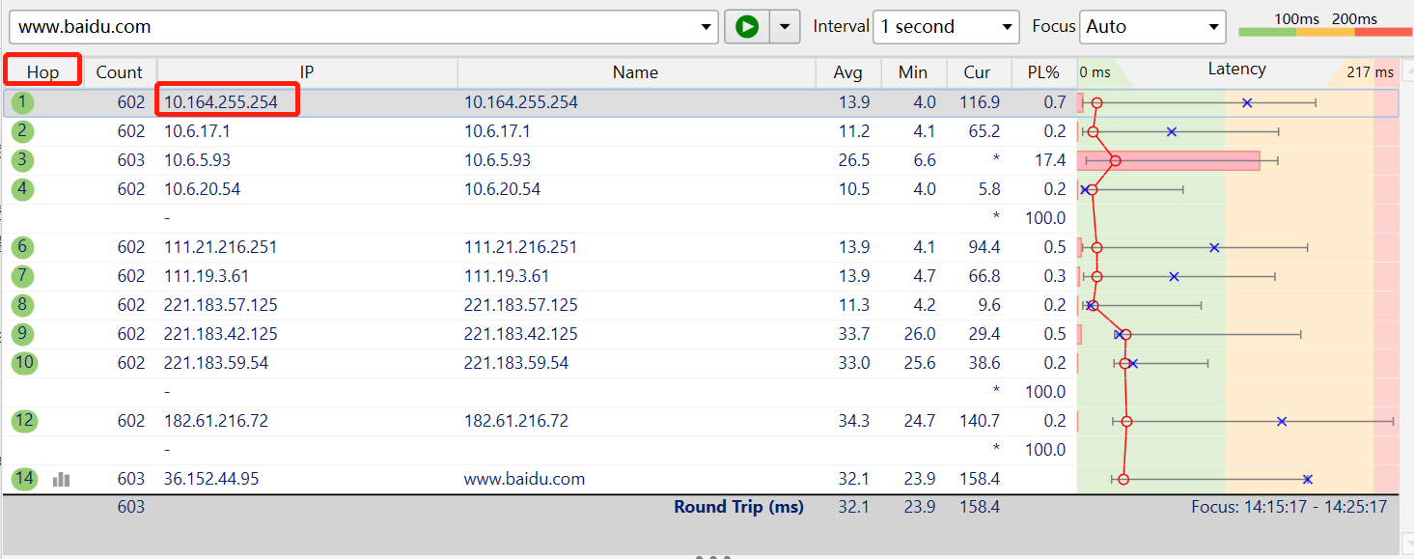Viewport: 1414px width, 559px height.
Task: Select the green hop 9 badge
Action: [22, 333]
